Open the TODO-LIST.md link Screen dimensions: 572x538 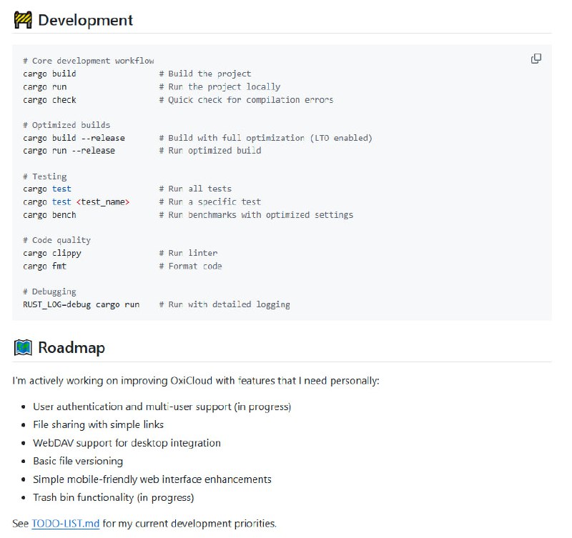65,524
